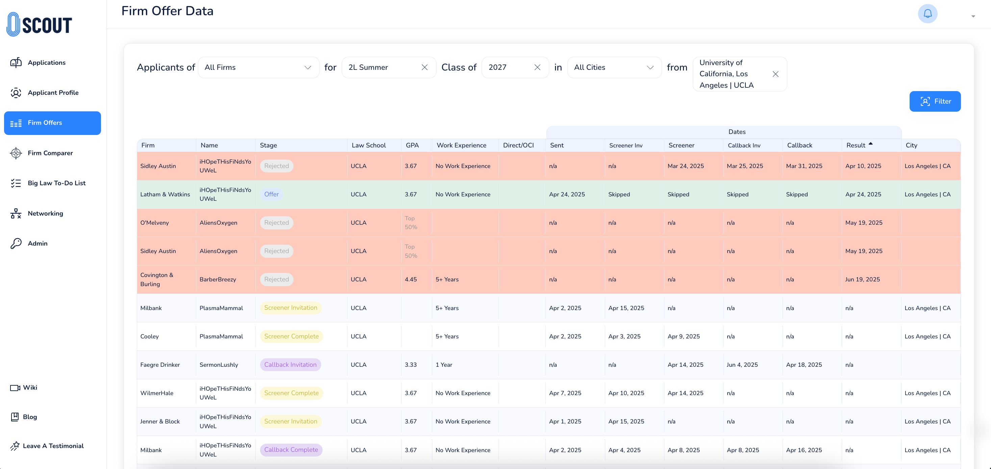Click the Blog book icon
The height and width of the screenshot is (469, 991).
coord(15,417)
